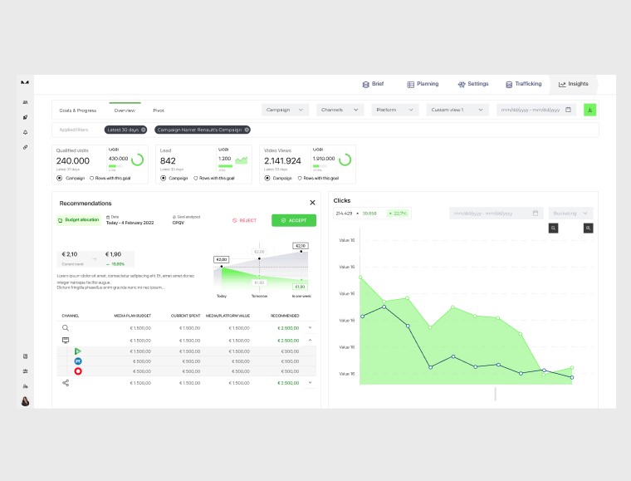
Task: Remove the Latest 30 days filter
Action: 144,130
